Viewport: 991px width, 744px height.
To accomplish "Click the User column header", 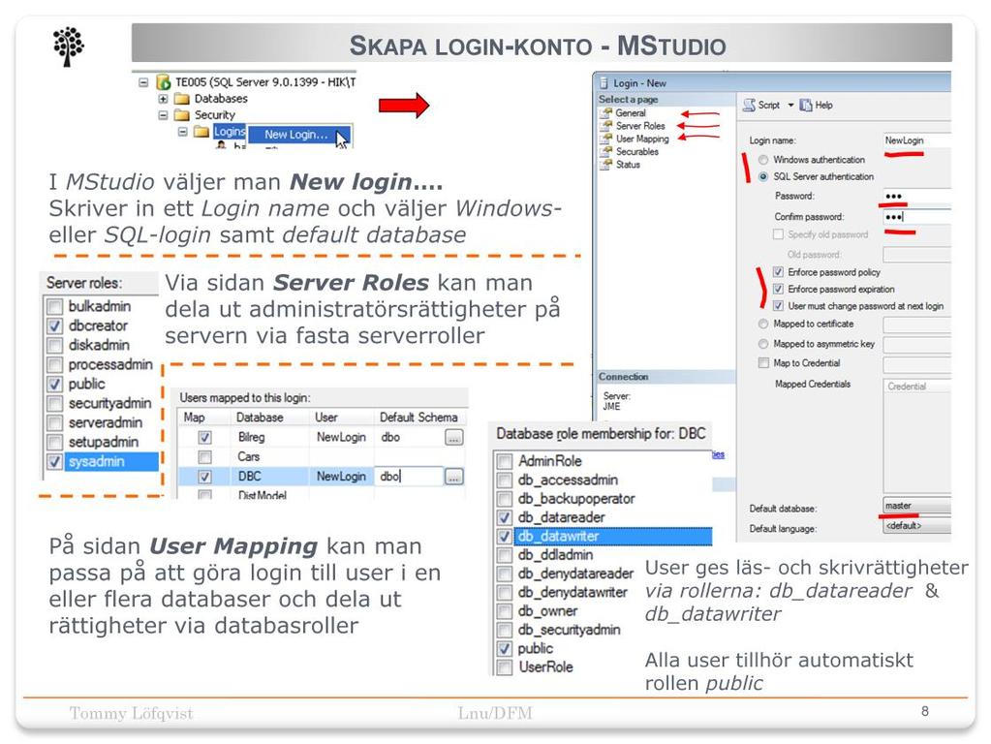I will (326, 418).
